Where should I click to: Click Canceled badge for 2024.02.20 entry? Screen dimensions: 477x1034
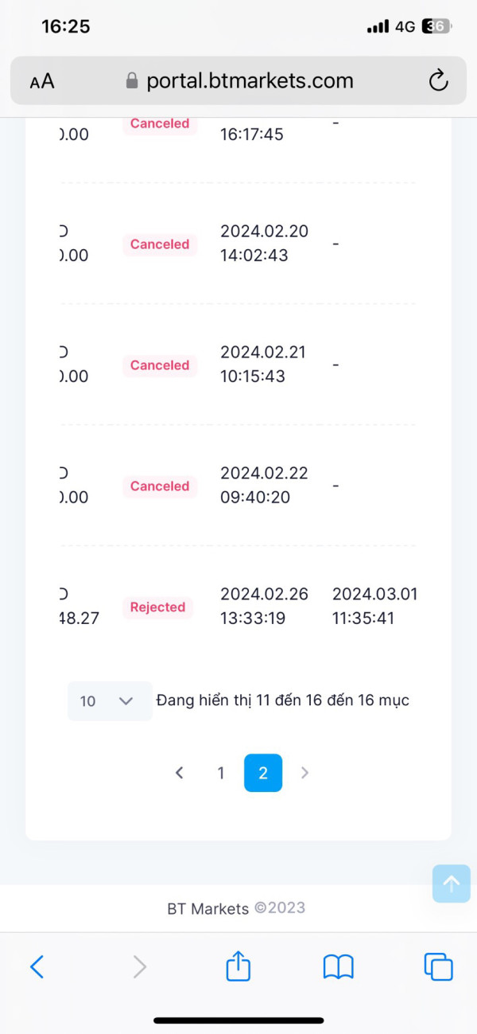pos(160,244)
